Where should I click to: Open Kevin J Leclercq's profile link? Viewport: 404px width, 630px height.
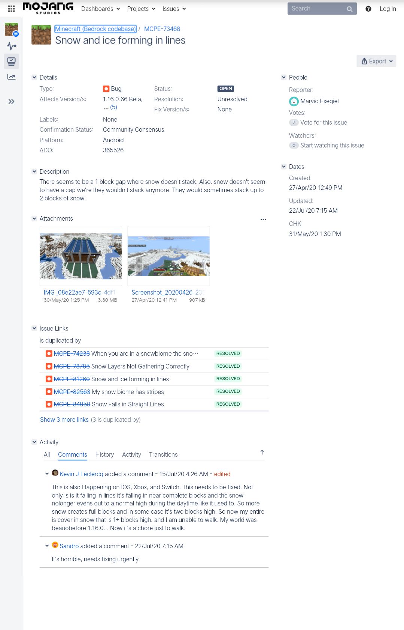81,474
